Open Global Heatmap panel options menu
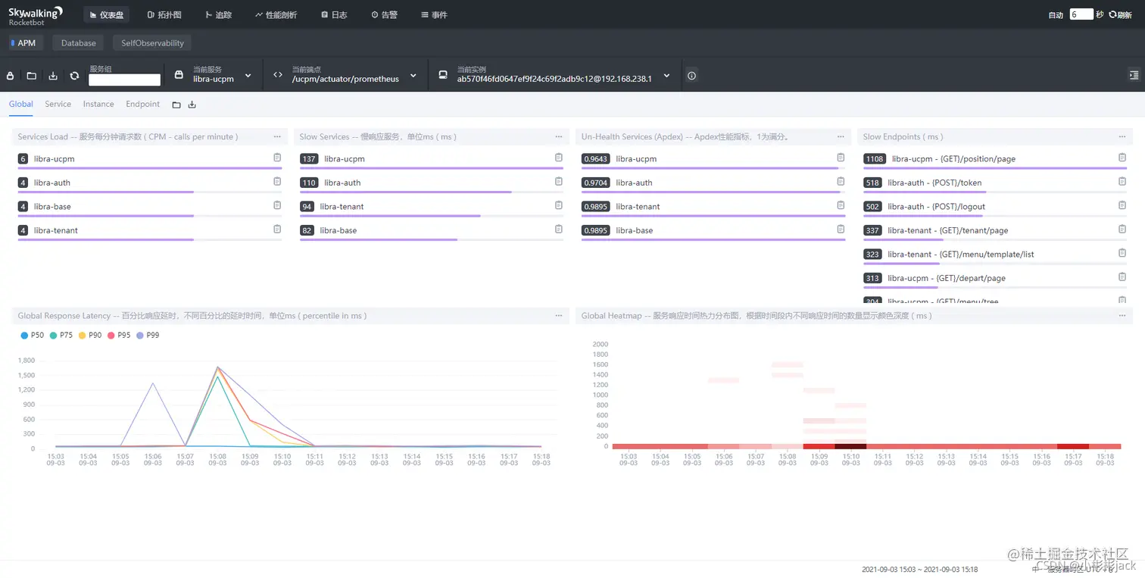This screenshot has width=1145, height=578. pos(1122,316)
